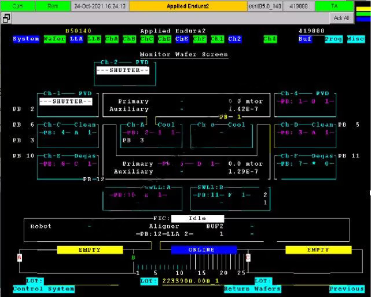Click the Com status indicator

(x=17, y=6)
